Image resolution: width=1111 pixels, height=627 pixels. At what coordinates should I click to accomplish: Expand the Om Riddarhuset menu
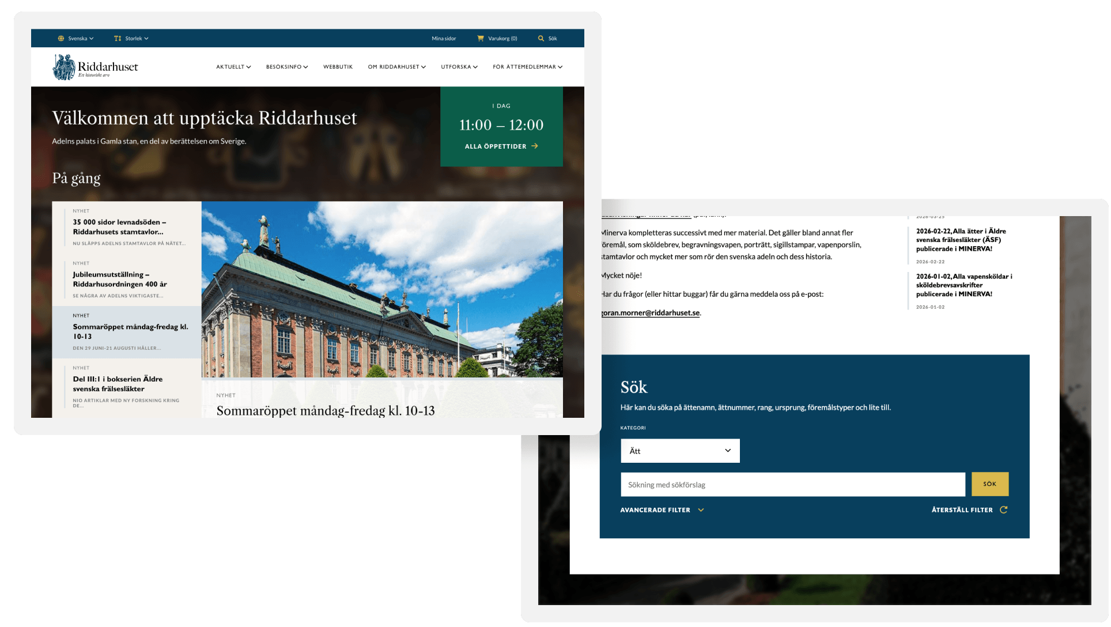click(x=397, y=67)
